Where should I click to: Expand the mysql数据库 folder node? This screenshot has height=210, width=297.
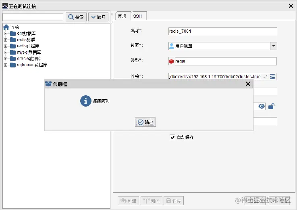(6, 52)
